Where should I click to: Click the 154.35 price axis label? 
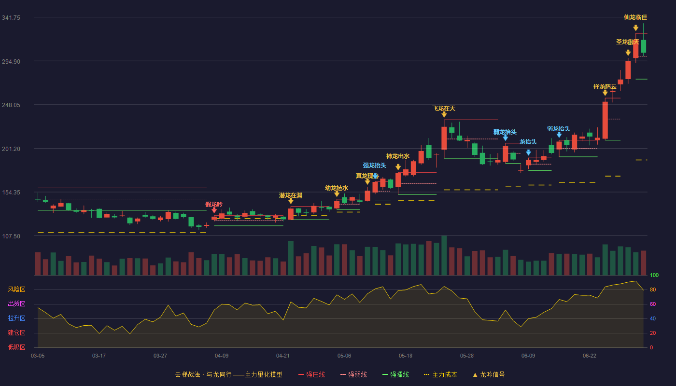click(x=11, y=192)
